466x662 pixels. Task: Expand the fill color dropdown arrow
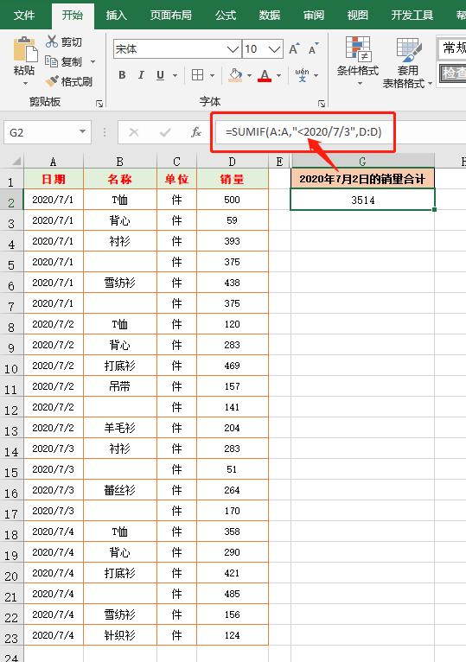point(249,75)
